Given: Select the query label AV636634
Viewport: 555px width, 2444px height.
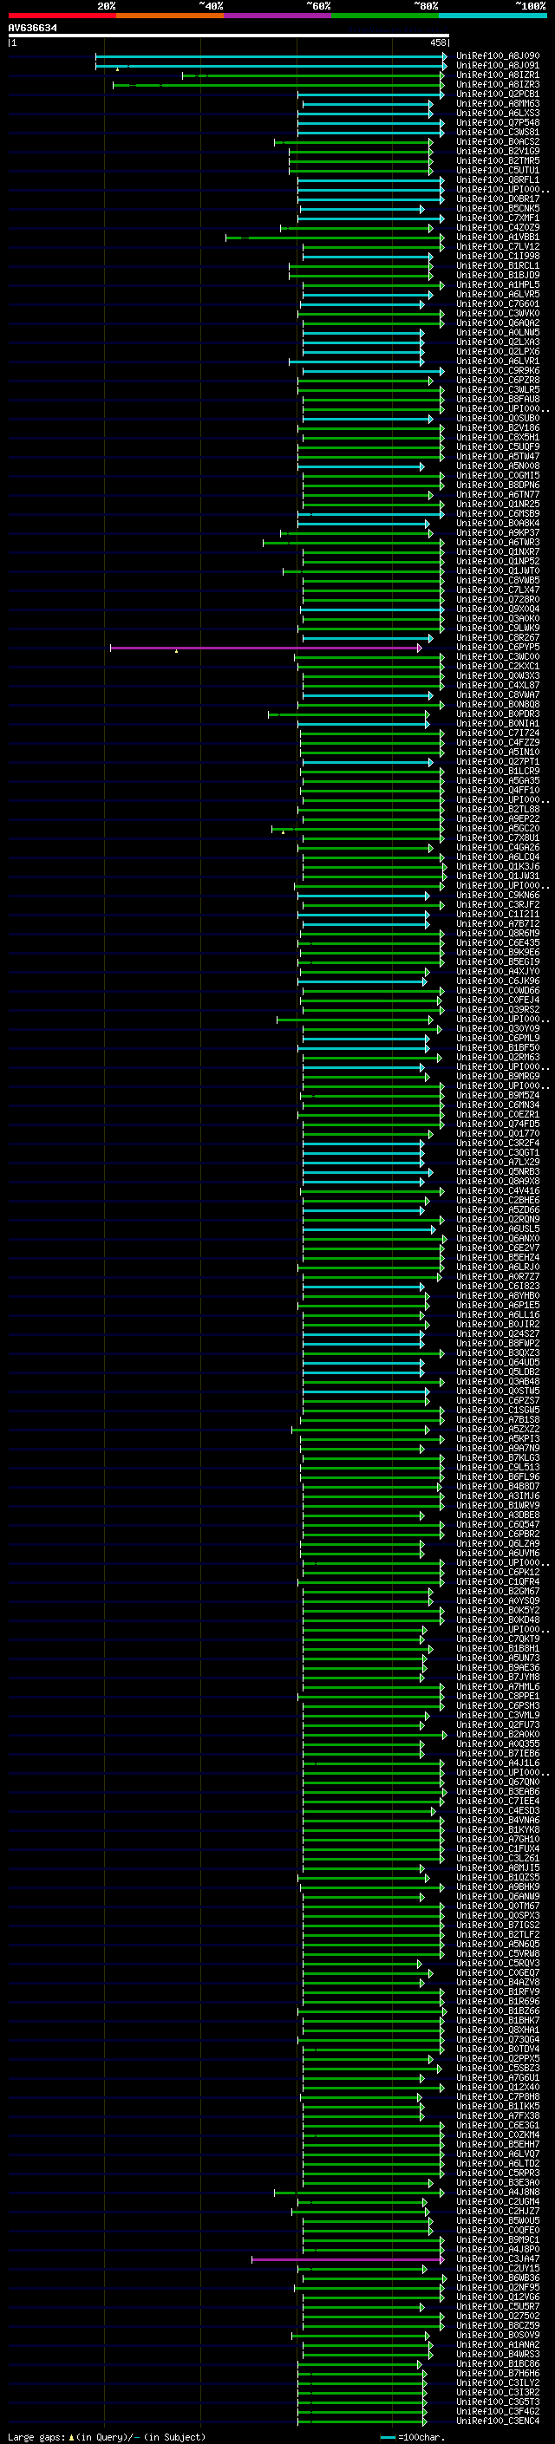Looking at the screenshot, I should [x=32, y=29].
